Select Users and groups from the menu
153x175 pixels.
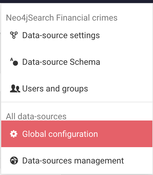click(77, 89)
